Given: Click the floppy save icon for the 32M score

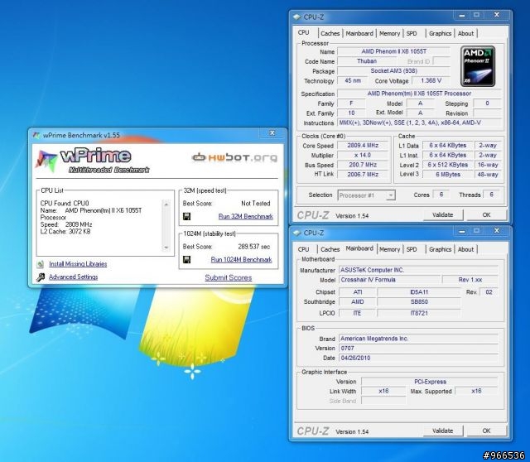Looking at the screenshot, I should click(186, 216).
